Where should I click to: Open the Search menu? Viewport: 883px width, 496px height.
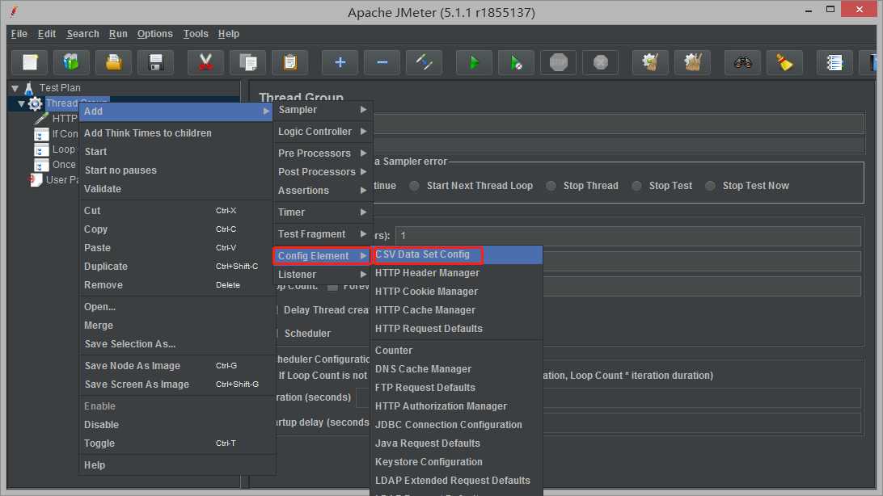coord(82,34)
